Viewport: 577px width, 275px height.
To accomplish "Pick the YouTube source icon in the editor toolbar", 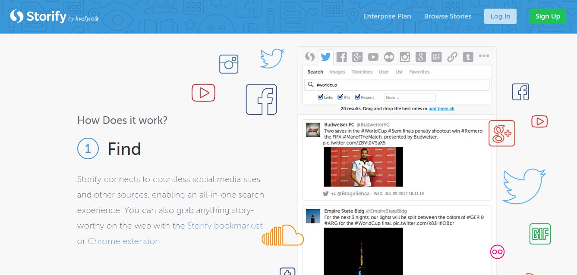I will [373, 57].
